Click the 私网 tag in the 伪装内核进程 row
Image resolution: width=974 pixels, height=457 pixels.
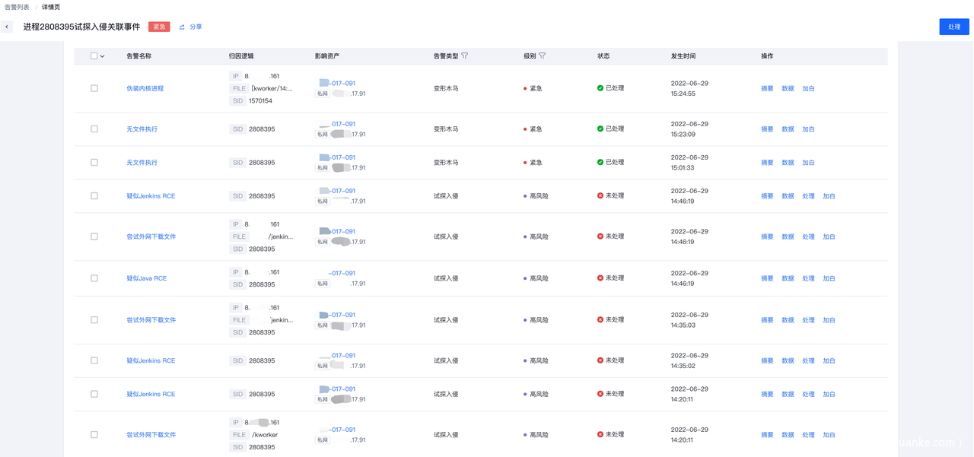click(323, 94)
